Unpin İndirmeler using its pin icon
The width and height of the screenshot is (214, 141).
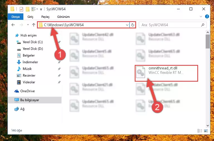(x=59, y=62)
